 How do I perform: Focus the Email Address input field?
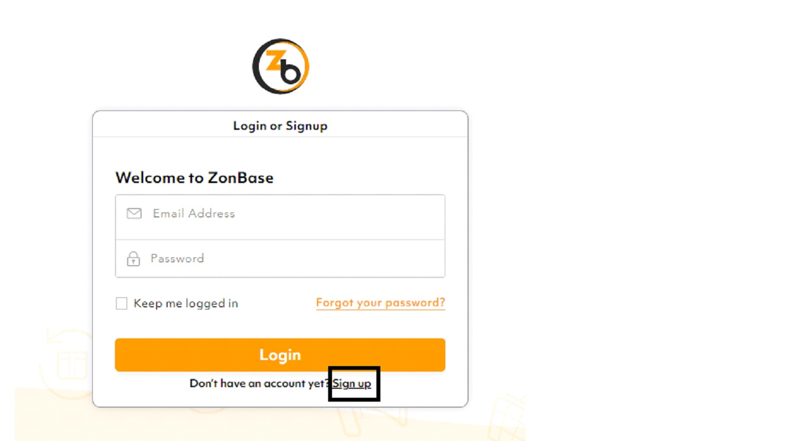[x=280, y=217]
